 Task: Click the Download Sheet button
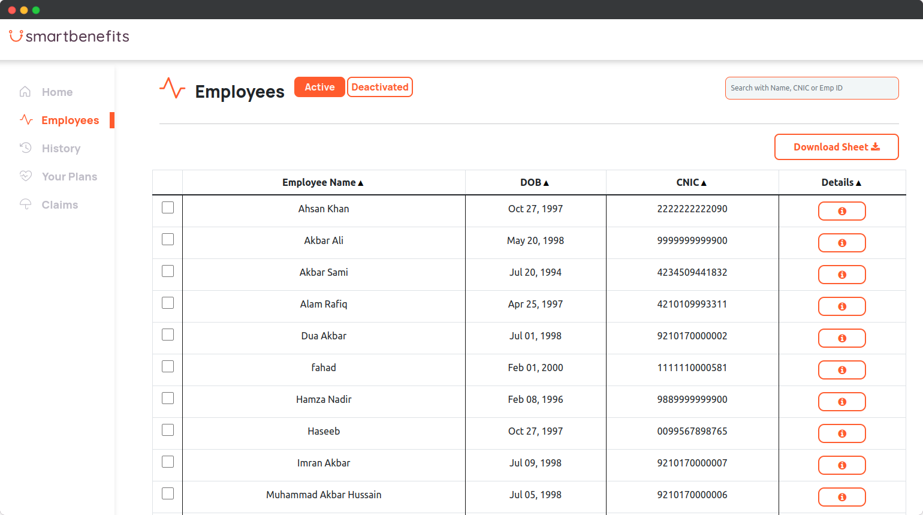pyautogui.click(x=836, y=147)
